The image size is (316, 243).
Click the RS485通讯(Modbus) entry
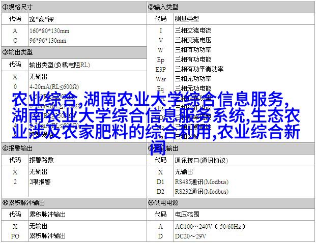pos(202,182)
